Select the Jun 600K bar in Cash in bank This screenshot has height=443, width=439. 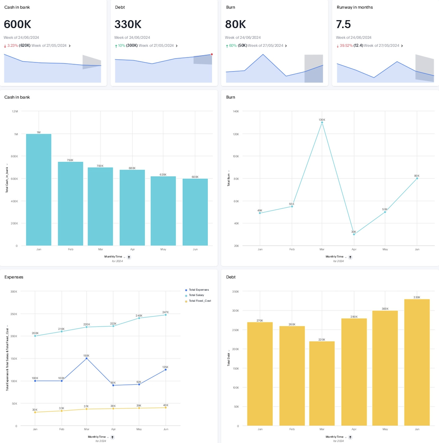pos(195,212)
